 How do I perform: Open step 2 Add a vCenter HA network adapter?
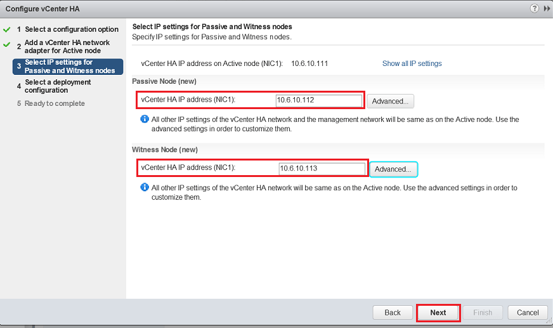(x=67, y=46)
